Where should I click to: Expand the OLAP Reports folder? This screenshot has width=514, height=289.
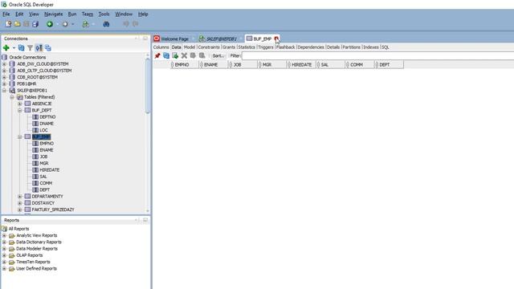[x=4, y=255]
